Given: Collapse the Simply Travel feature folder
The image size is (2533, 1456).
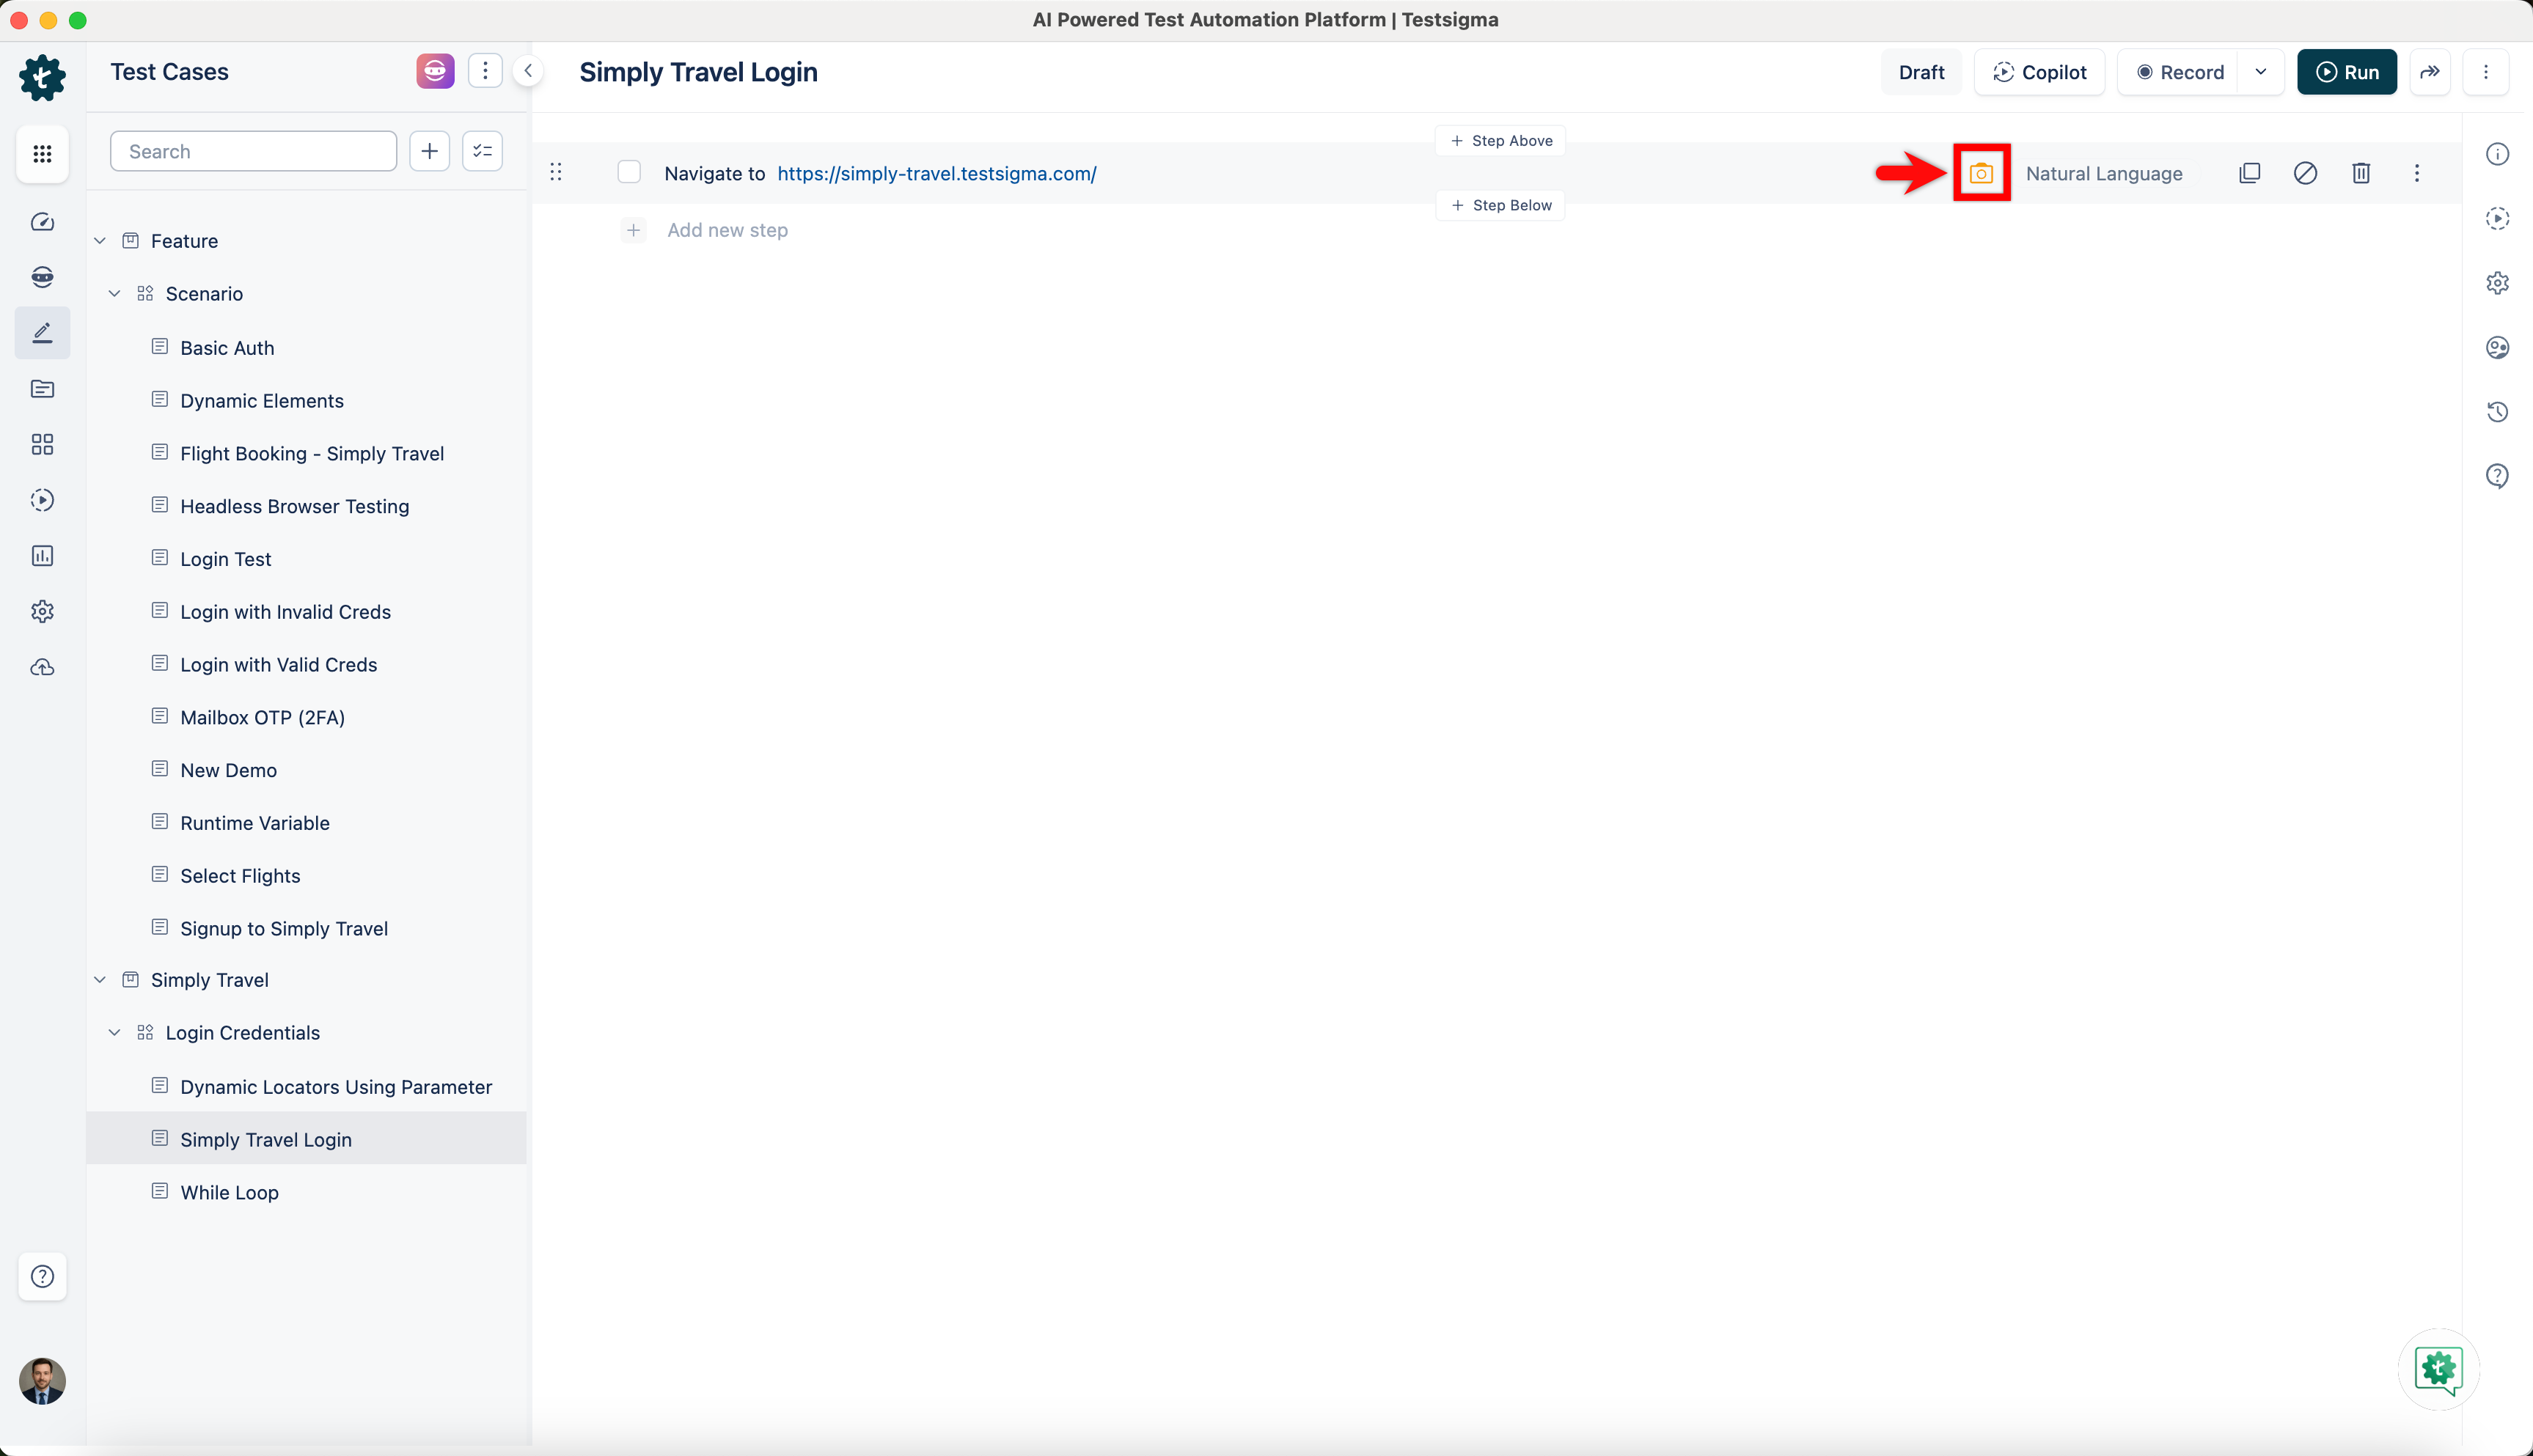Looking at the screenshot, I should point(100,980).
